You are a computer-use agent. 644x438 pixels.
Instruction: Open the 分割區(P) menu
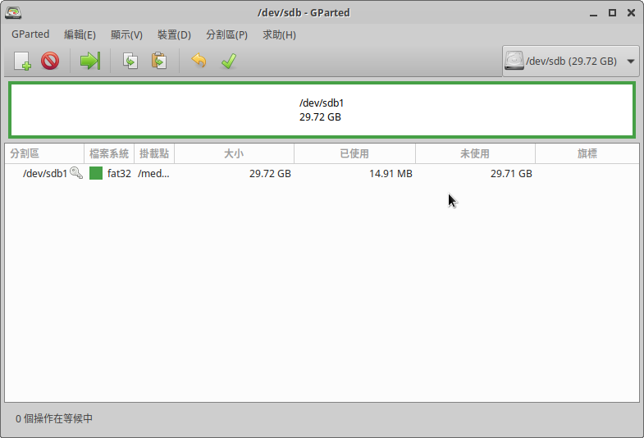click(226, 34)
